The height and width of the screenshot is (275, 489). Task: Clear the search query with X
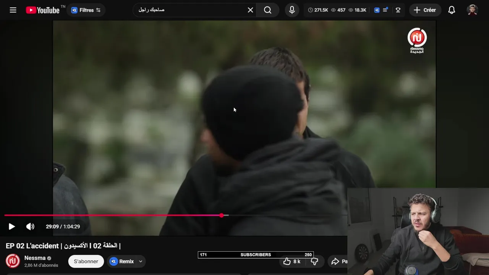(250, 10)
